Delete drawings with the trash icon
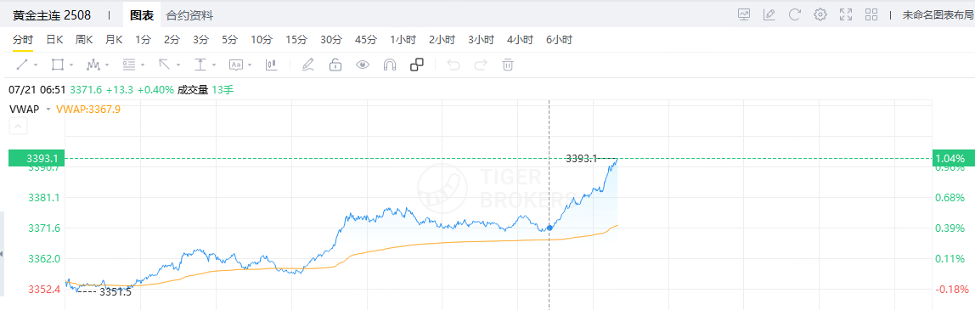 (508, 64)
